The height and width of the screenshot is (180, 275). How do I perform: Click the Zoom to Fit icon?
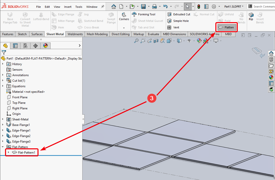[136, 41]
